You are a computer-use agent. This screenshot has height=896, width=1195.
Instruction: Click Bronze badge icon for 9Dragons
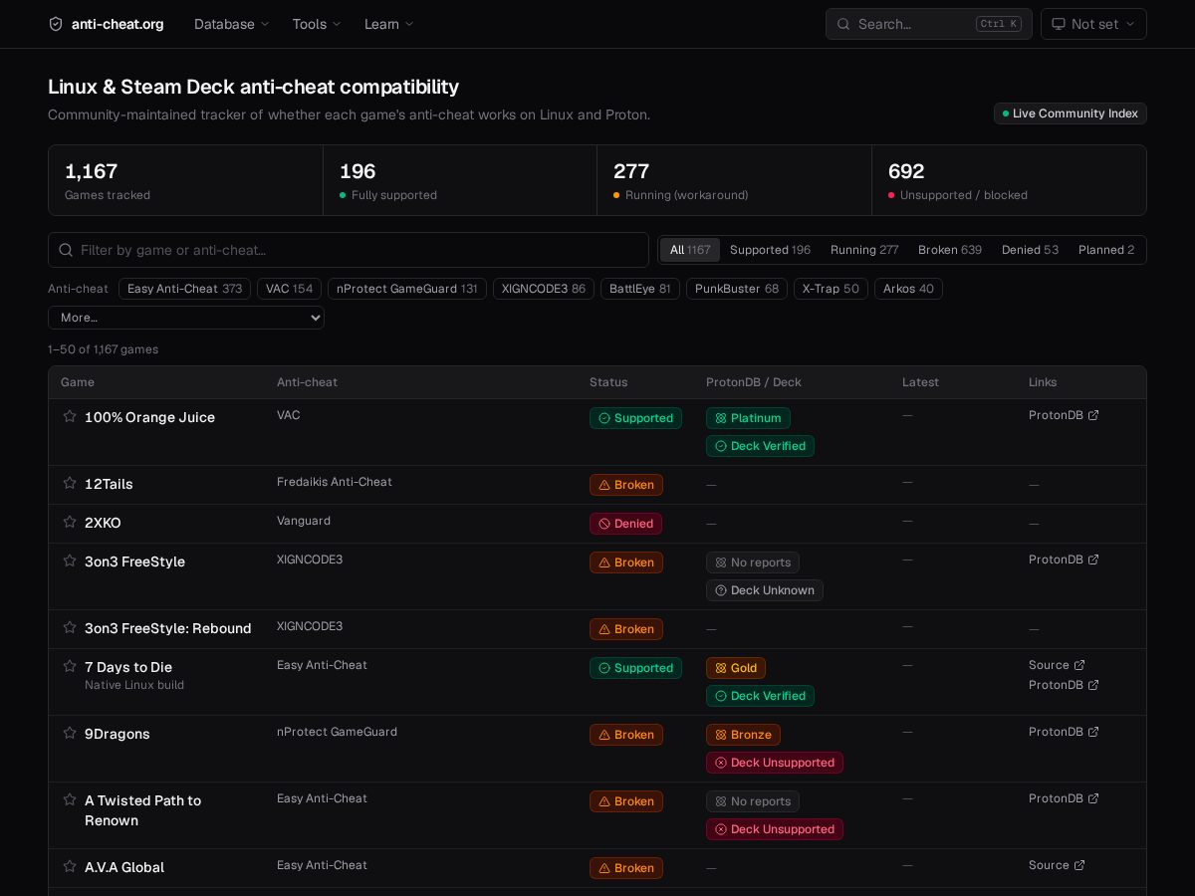(x=721, y=735)
